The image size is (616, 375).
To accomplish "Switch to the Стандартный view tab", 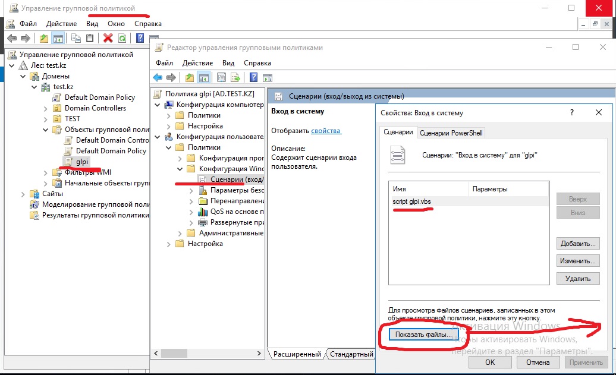I will pyautogui.click(x=351, y=354).
